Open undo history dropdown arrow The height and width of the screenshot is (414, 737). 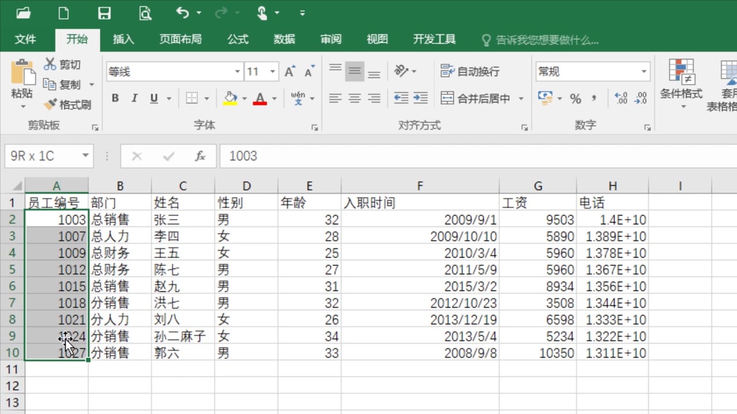[x=199, y=13]
